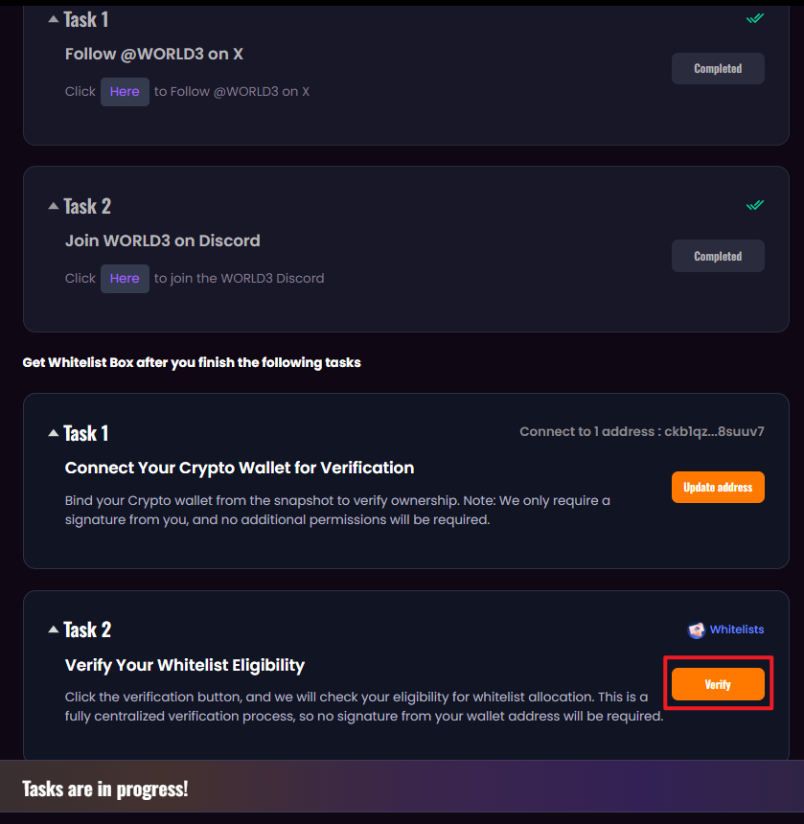Click the 'Verify Your Whitelist Eligibility' heading
The width and height of the screenshot is (804, 824).
[185, 665]
